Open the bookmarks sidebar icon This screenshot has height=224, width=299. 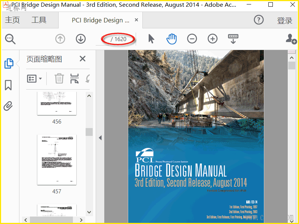pyautogui.click(x=8, y=85)
